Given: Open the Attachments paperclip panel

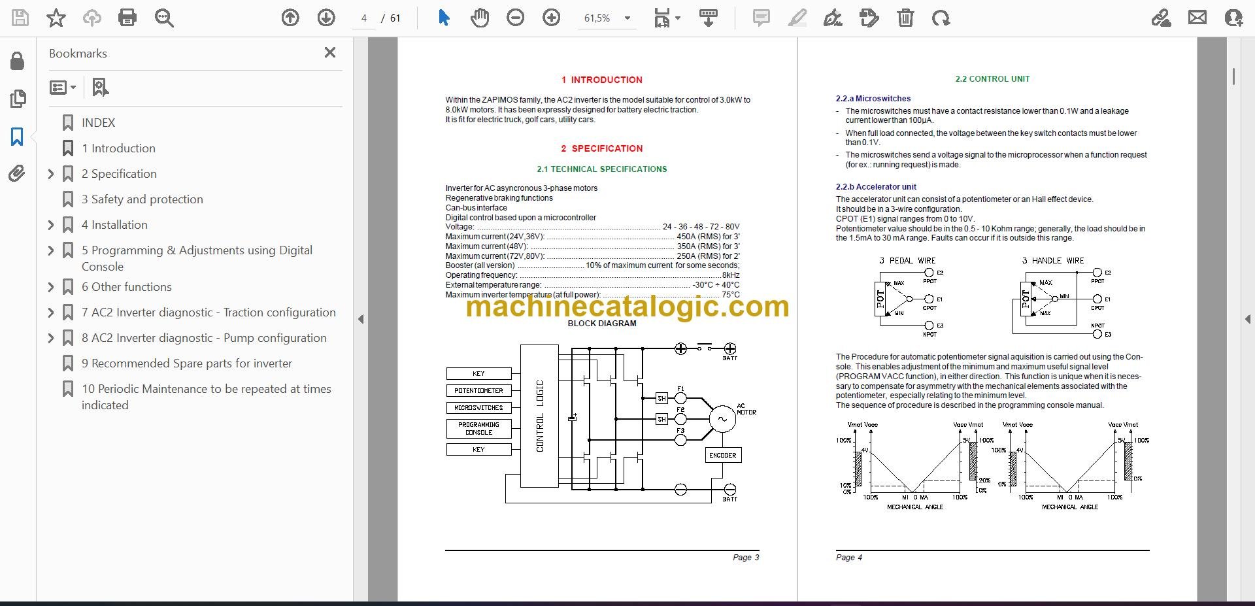Looking at the screenshot, I should (x=17, y=173).
